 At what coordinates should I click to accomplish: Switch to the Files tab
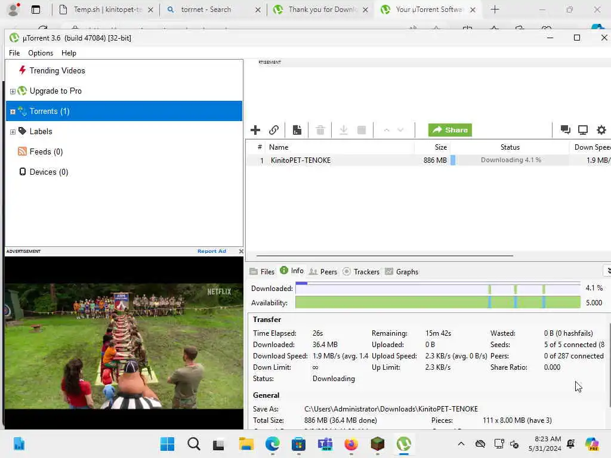263,271
